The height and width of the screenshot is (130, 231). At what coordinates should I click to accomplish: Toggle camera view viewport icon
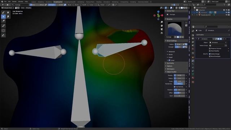(x=162, y=29)
